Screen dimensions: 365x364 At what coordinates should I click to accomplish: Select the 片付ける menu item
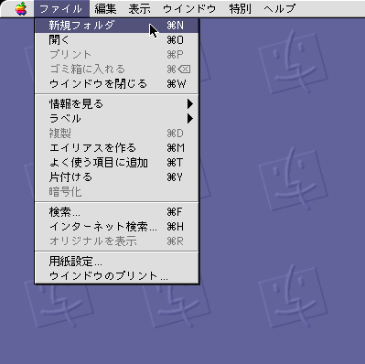(x=117, y=177)
